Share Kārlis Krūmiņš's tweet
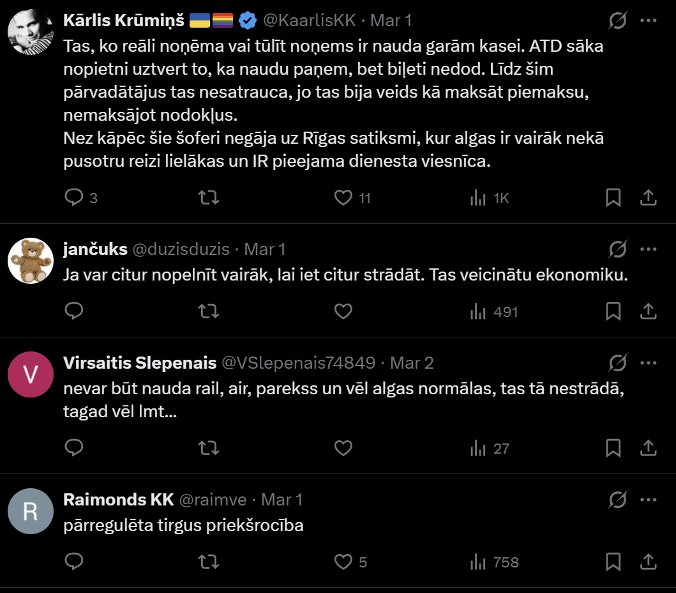The height and width of the screenshot is (593, 676). click(x=648, y=197)
